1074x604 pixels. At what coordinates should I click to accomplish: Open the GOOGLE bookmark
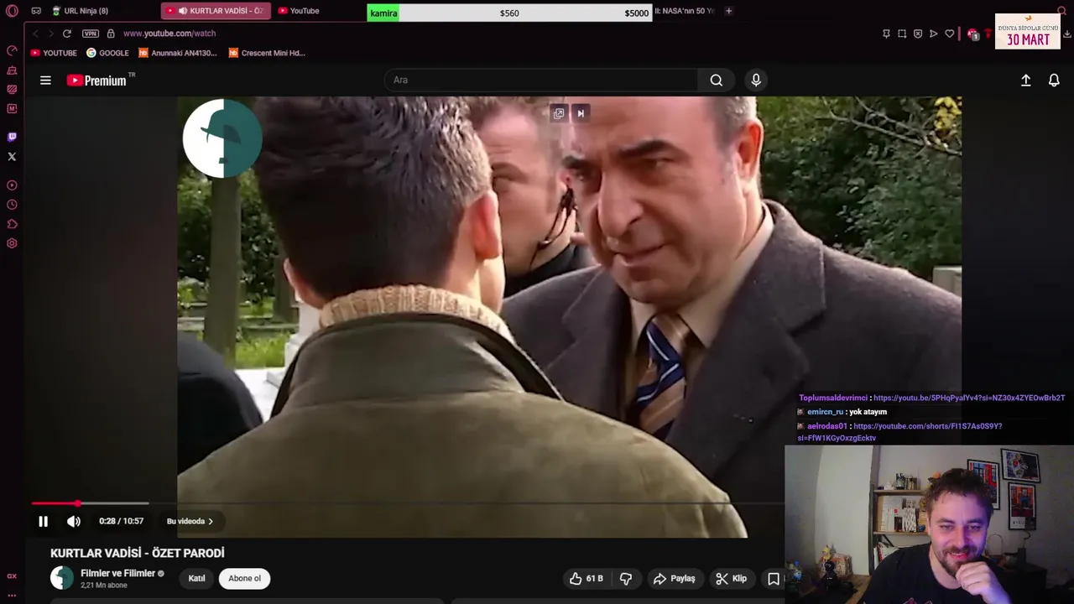click(x=107, y=53)
